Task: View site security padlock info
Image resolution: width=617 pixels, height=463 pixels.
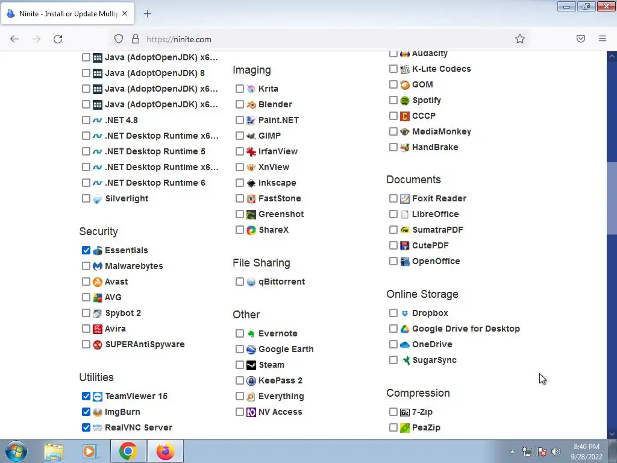Action: tap(136, 39)
